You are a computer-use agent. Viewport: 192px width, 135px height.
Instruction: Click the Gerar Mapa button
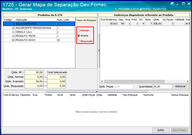[x=179, y=130]
